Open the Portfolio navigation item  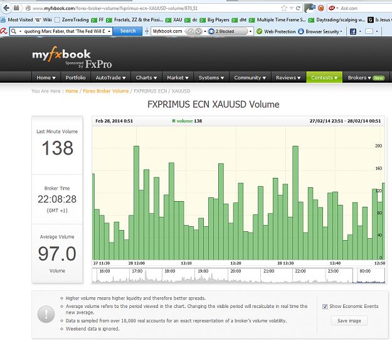click(75, 78)
